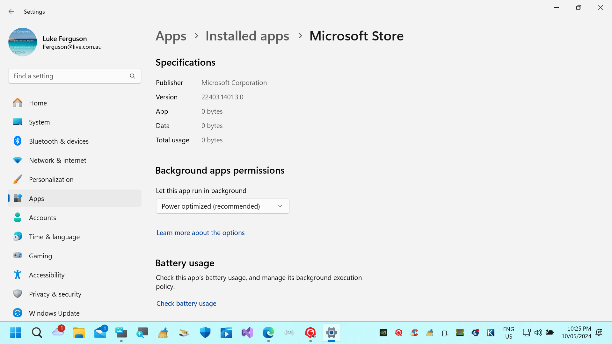Click Check battery usage link
612x344 pixels.
186,304
